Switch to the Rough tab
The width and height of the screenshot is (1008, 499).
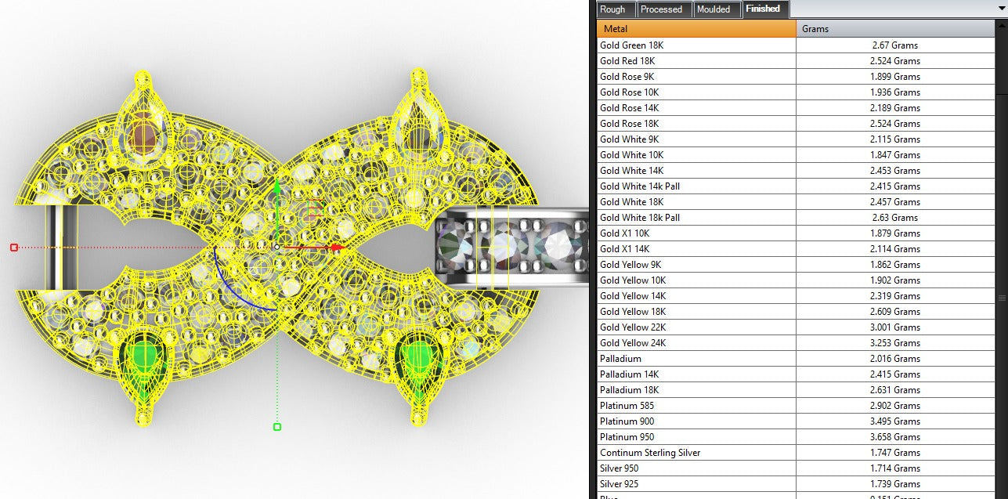pyautogui.click(x=612, y=9)
